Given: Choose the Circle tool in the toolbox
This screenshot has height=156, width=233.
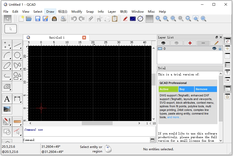Looking at the screenshot, I should (x=17, y=55).
